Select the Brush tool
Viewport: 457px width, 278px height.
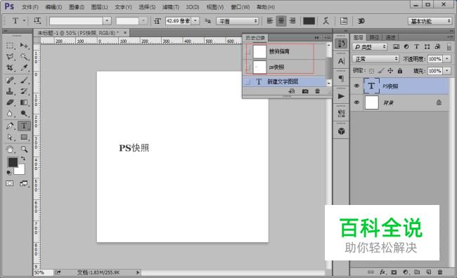24,80
